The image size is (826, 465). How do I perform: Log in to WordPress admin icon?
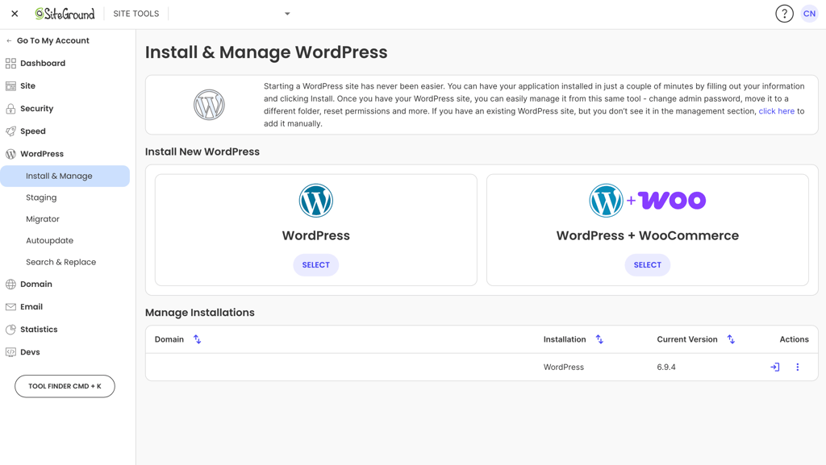pos(775,367)
